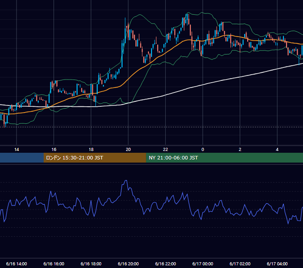Click the 6/17 04:00 date label
The width and height of the screenshot is (303, 268).
click(277, 264)
